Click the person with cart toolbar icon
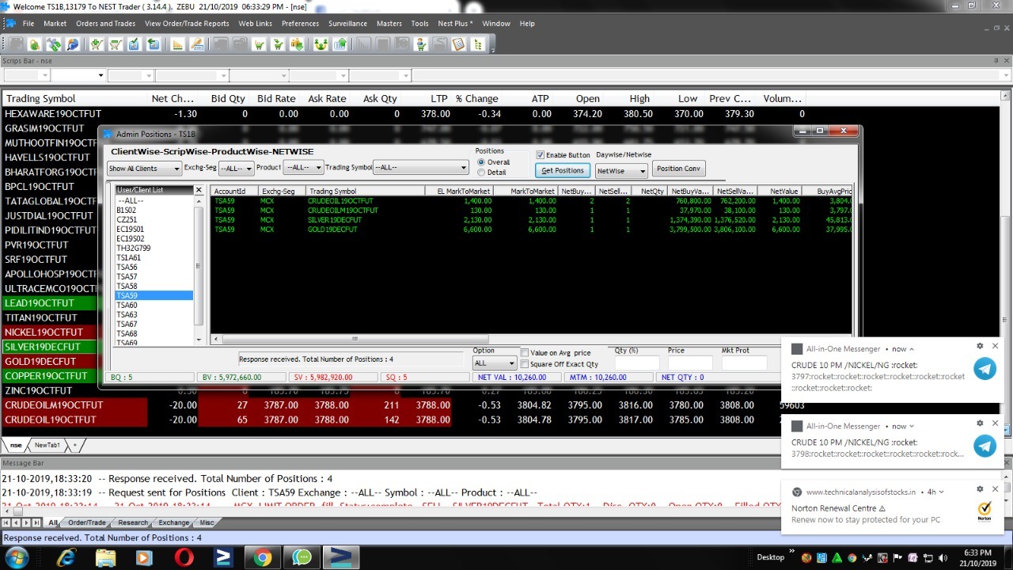This screenshot has height=570, width=1013. 420,44
